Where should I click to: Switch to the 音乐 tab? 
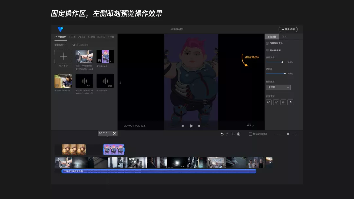pyautogui.click(x=82, y=37)
